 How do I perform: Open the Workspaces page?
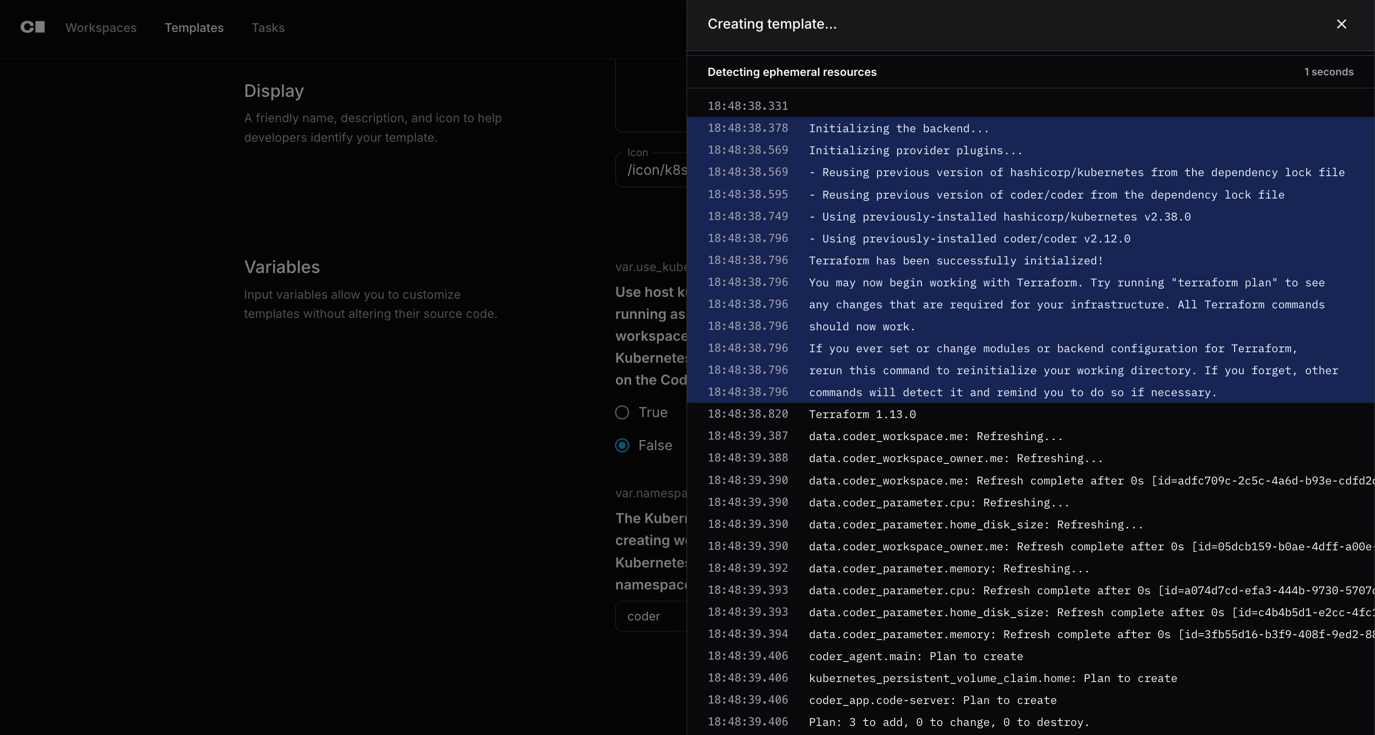pyautogui.click(x=101, y=28)
